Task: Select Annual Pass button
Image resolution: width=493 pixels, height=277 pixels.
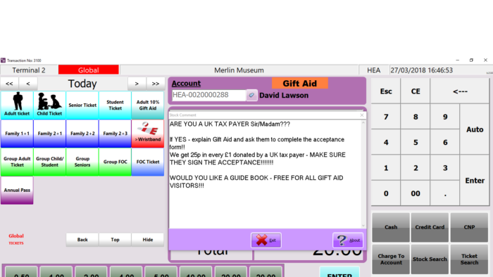Action: pos(17,190)
